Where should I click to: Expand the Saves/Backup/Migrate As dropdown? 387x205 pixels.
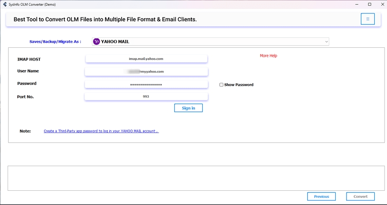210,42
